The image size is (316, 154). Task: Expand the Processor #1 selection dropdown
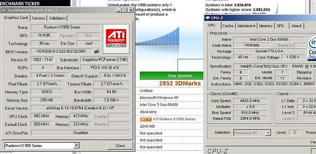click(x=268, y=133)
